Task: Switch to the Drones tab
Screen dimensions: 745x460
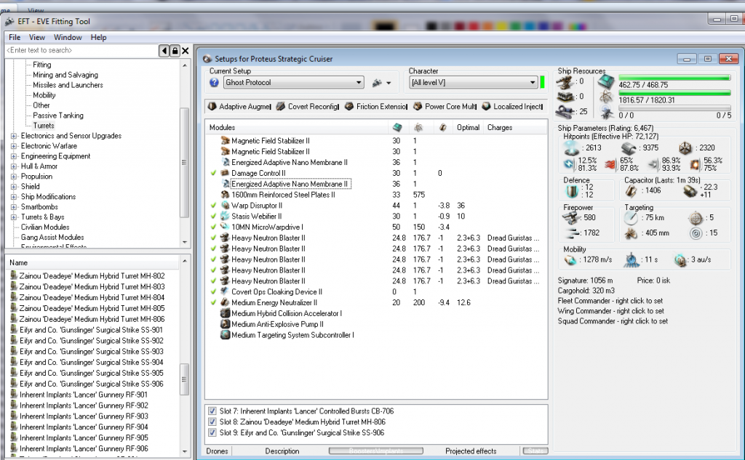Action: [217, 451]
